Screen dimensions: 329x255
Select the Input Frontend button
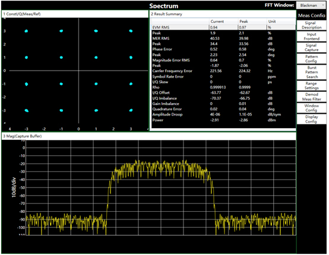coord(311,36)
